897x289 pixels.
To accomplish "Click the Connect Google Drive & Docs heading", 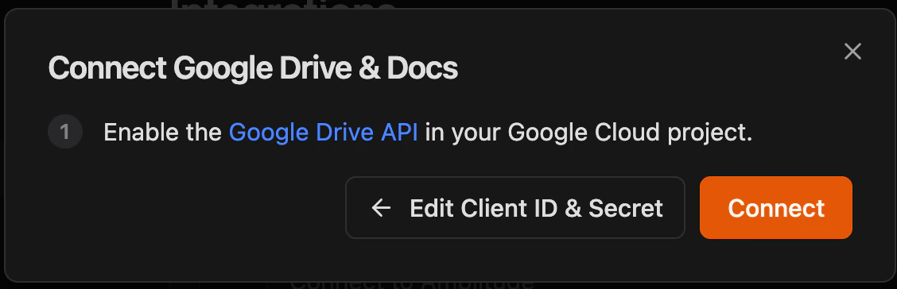I will pos(253,68).
